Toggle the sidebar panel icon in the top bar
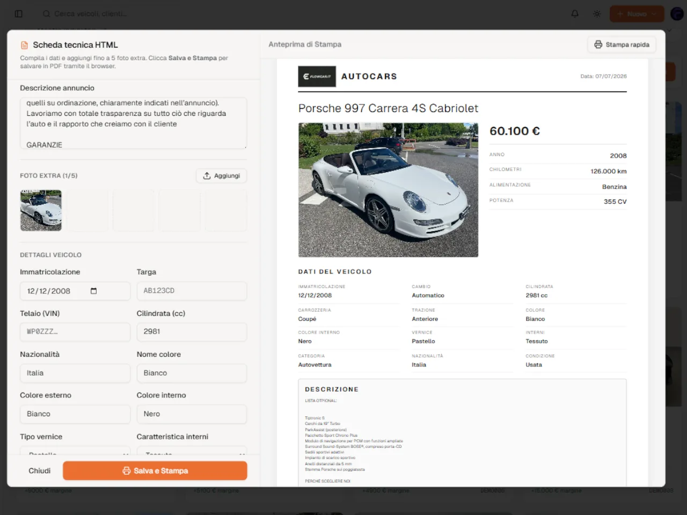The width and height of the screenshot is (687, 515). [19, 14]
